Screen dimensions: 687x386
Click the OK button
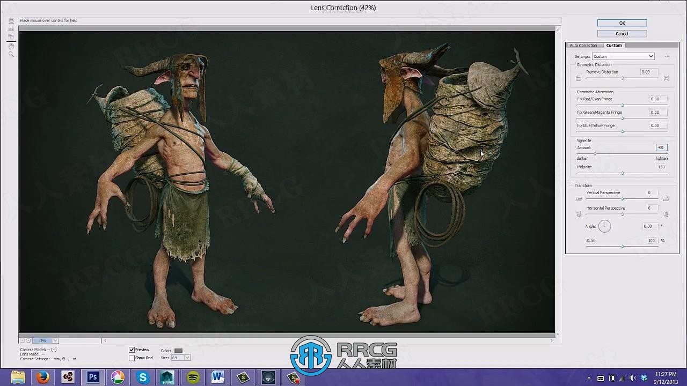[x=622, y=23]
